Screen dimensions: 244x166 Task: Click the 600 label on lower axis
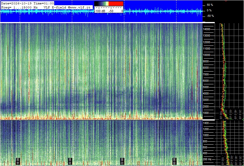coord(205,147)
